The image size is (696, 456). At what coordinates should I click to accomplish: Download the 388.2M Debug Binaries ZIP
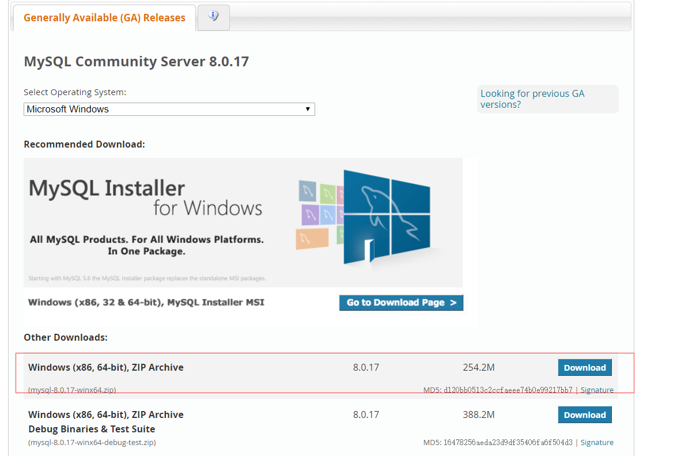tap(585, 415)
